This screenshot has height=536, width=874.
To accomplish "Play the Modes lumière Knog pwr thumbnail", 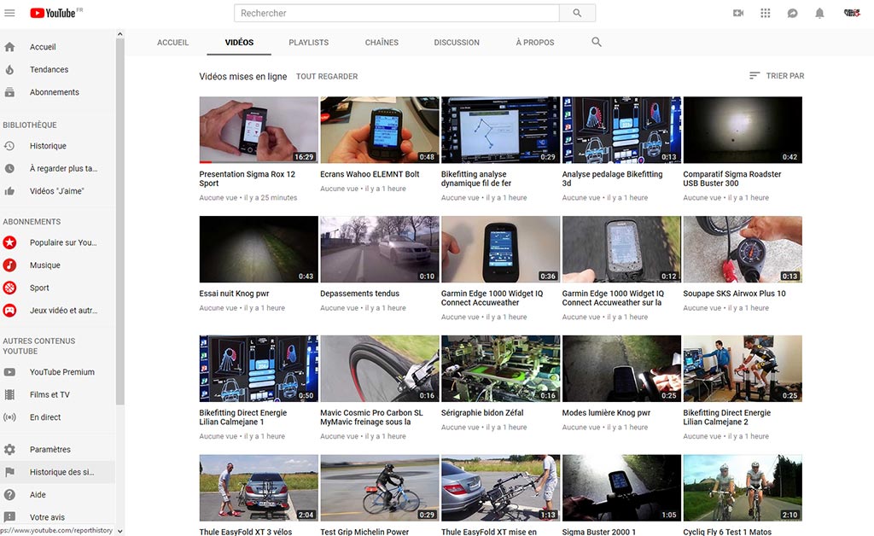I will tap(621, 369).
